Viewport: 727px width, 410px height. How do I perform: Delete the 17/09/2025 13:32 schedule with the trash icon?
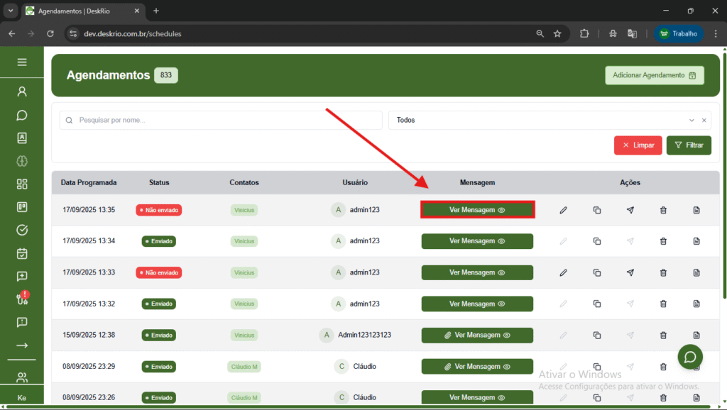(x=663, y=304)
